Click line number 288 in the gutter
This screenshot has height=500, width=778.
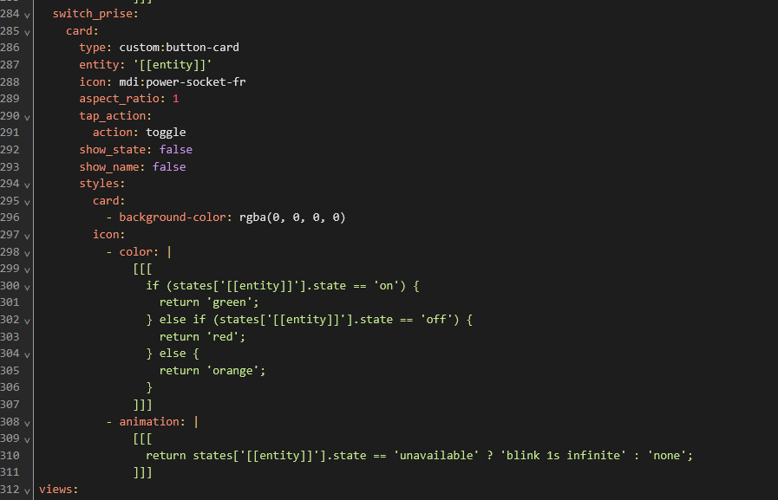tap(11, 81)
